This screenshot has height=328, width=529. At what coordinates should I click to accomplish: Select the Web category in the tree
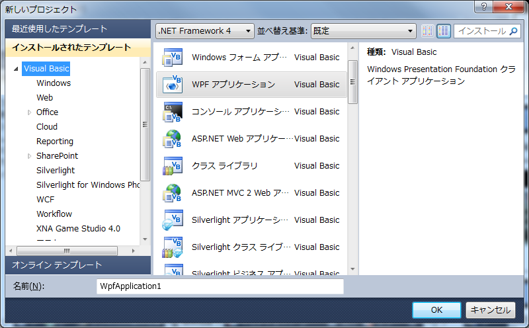pyautogui.click(x=44, y=97)
